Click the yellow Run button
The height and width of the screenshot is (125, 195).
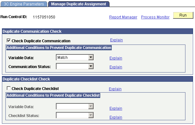point(183,15)
